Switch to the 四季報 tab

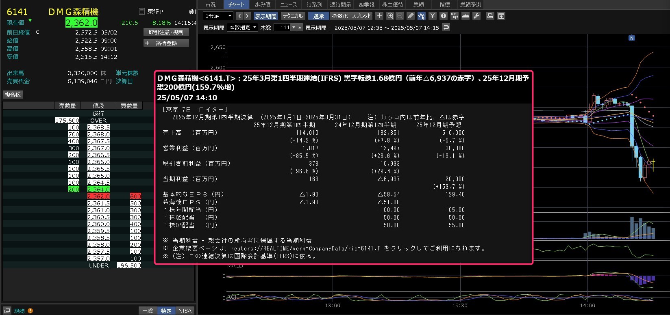[366, 4]
